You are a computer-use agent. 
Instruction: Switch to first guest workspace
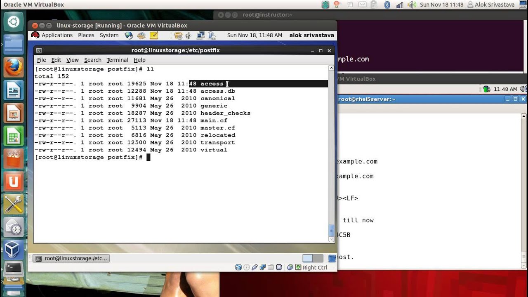point(308,259)
